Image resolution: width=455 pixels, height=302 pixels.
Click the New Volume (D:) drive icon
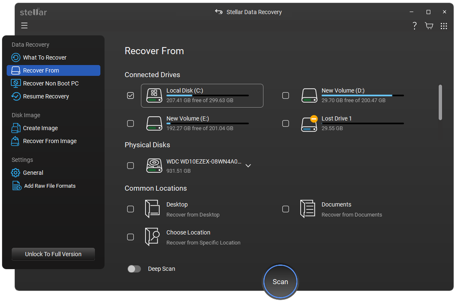[309, 95]
